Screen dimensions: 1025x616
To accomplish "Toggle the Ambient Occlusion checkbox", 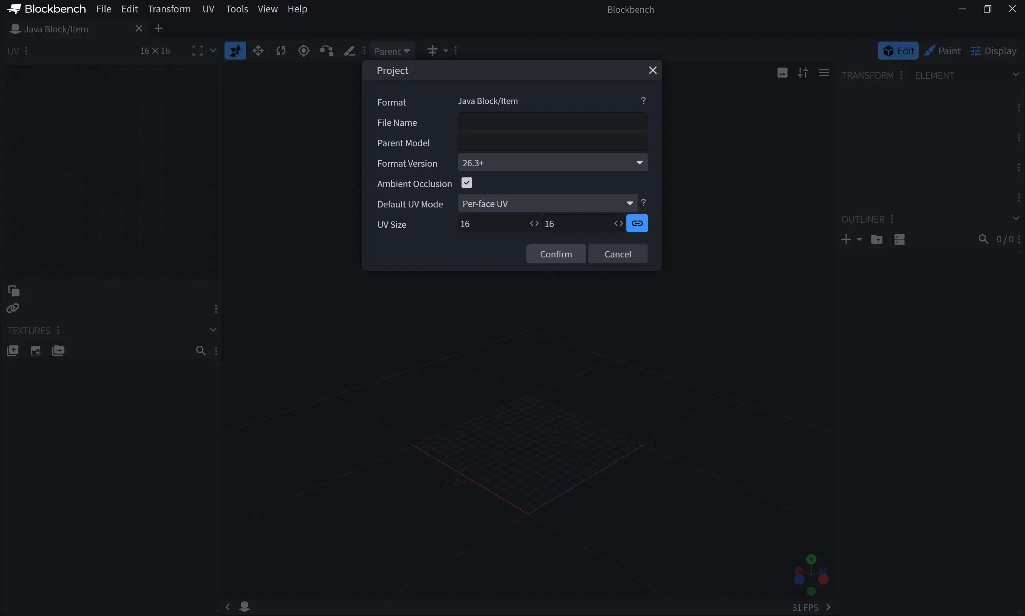I will pyautogui.click(x=467, y=183).
